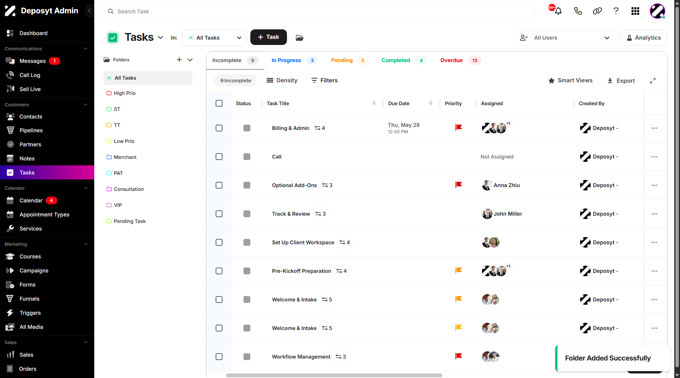Collapse the sidebar with arrow icon
Screen dimensions: 680x378
pos(89,11)
